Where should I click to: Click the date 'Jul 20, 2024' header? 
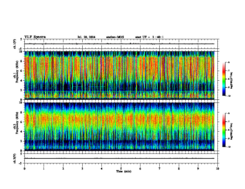pos(86,37)
